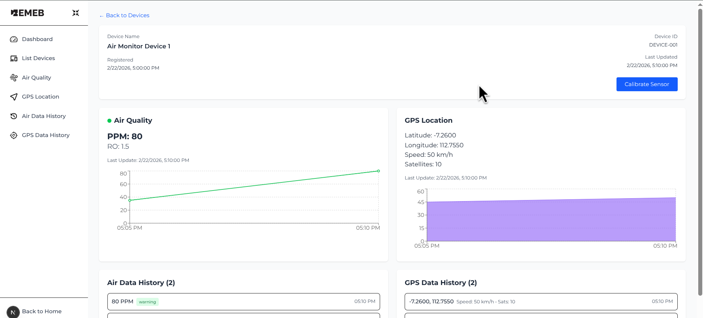Click the EMEB logo

[27, 13]
